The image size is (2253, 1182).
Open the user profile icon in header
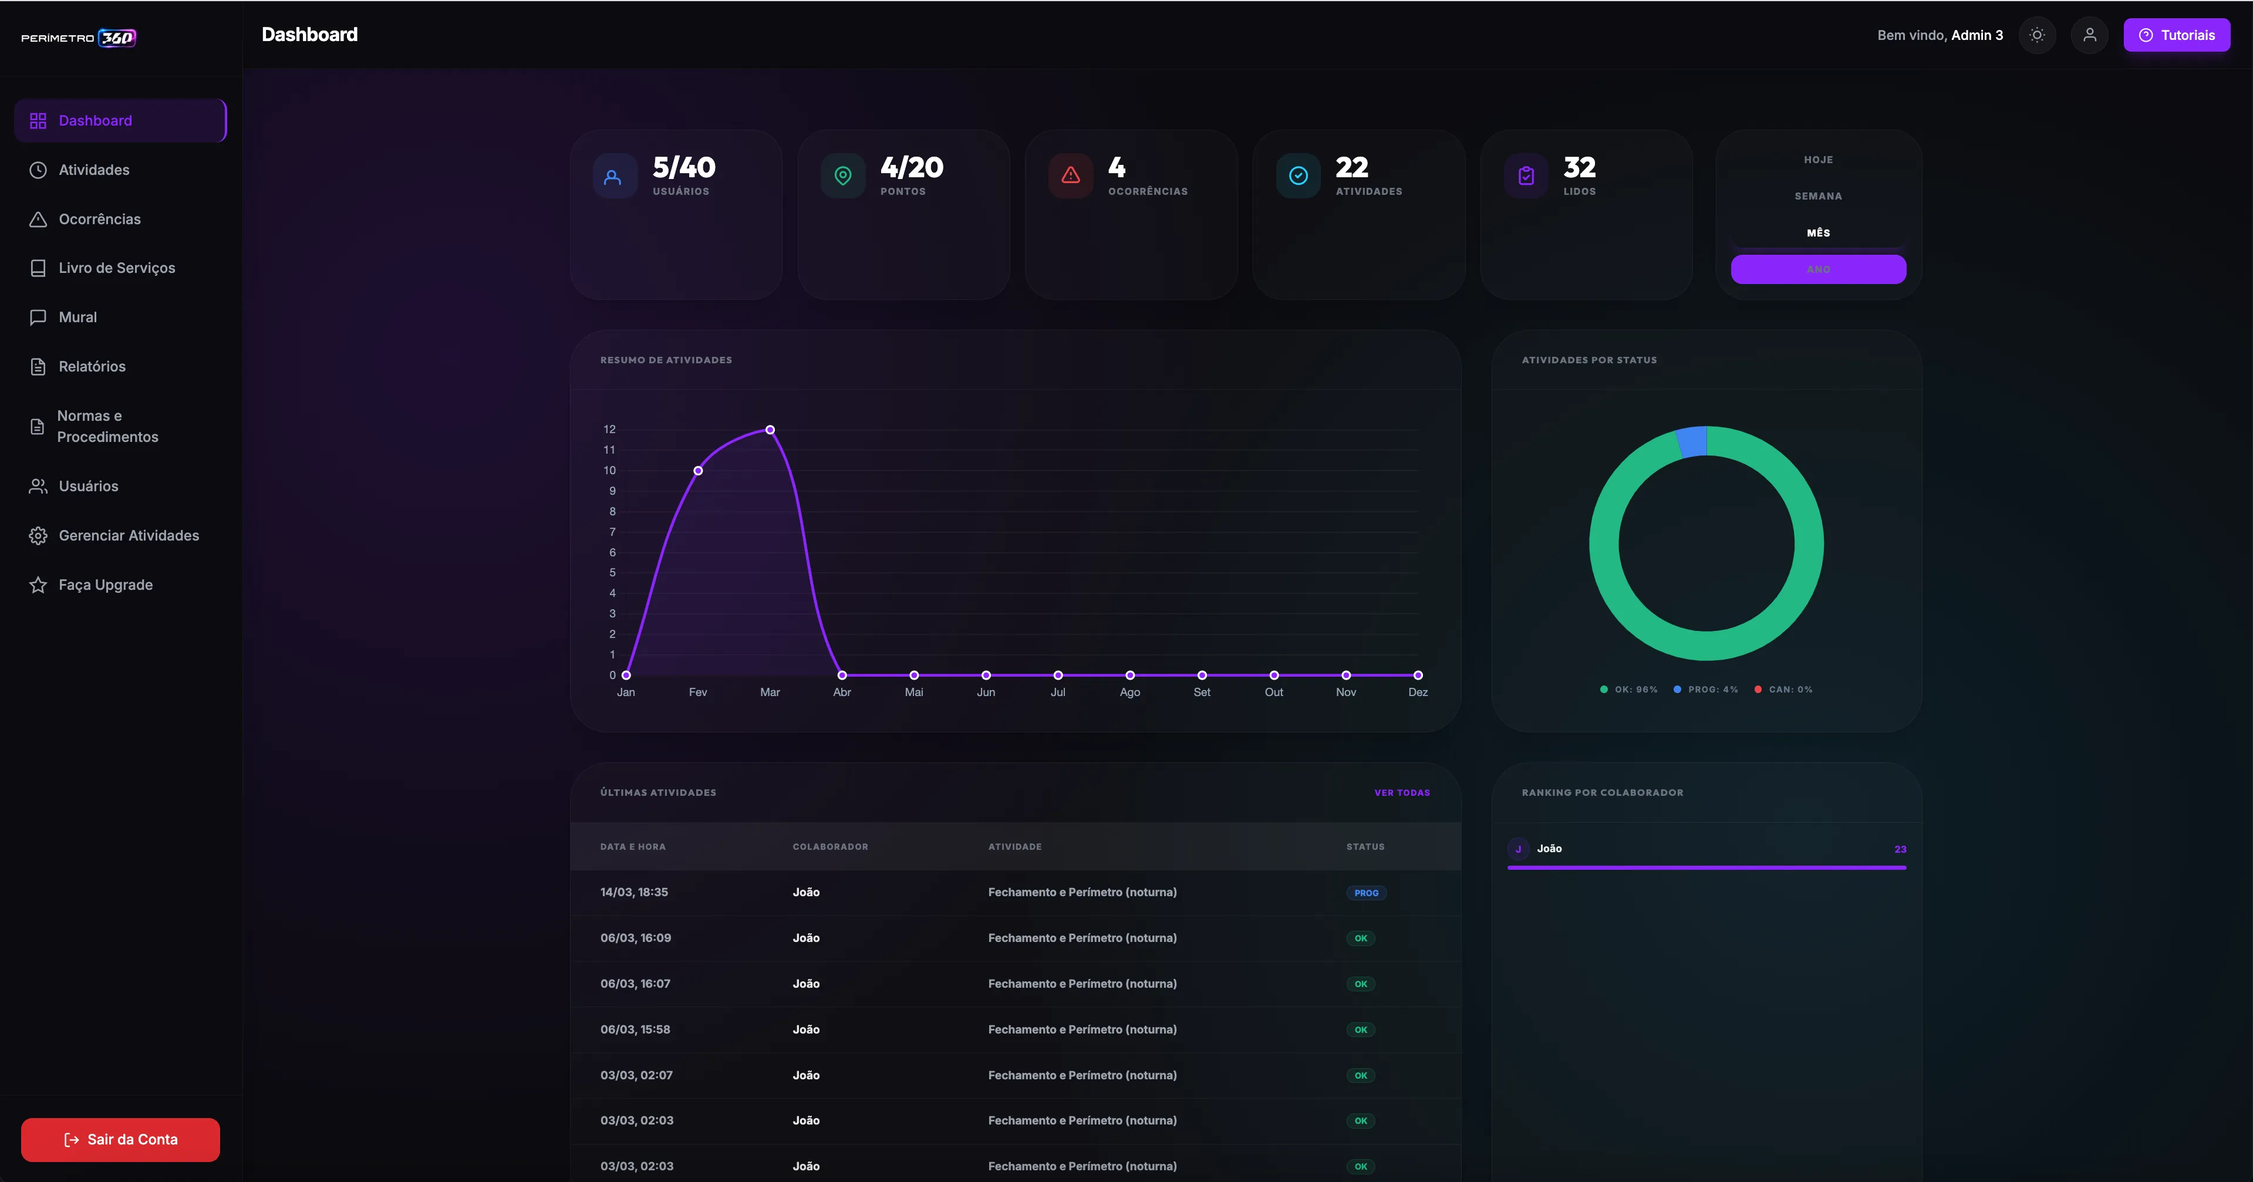click(x=2089, y=35)
